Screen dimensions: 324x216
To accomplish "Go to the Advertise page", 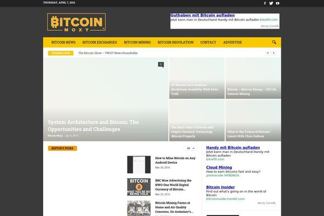I will 232,42.
